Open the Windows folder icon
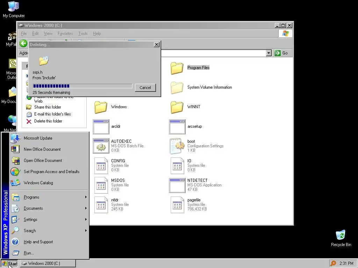Screen dimensions: 358x268 point(101,107)
